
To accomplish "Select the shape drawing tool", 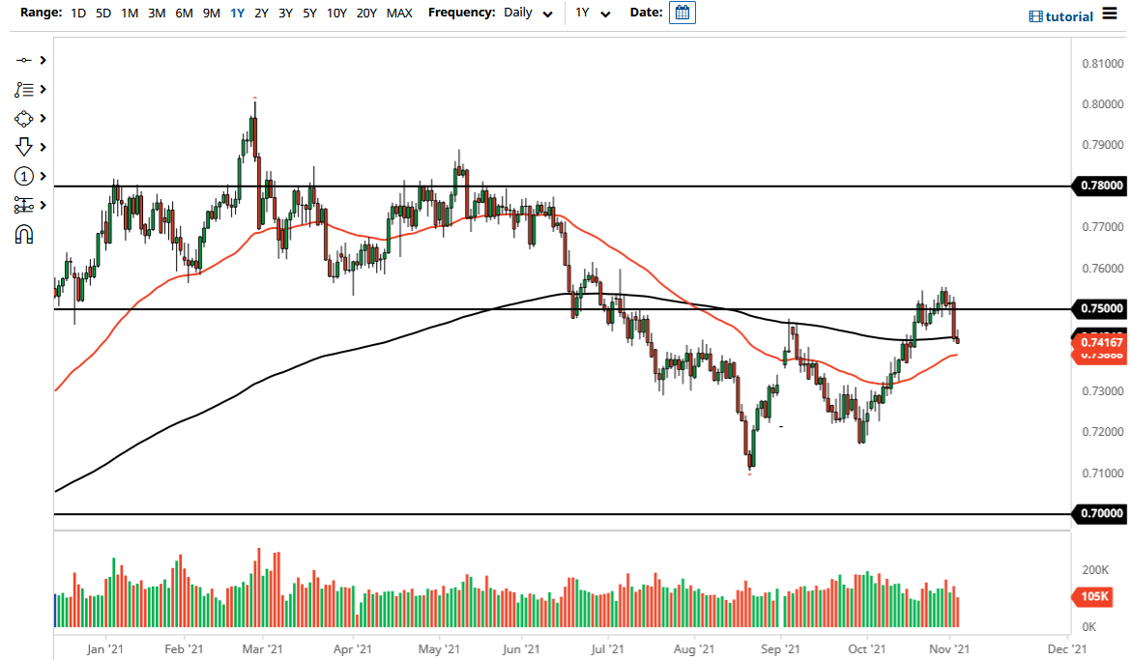I will click(25, 118).
